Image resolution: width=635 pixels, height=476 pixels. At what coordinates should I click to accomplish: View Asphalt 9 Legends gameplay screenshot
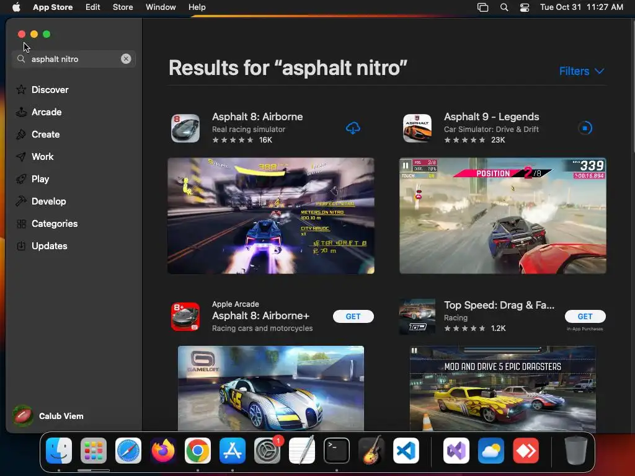[502, 216]
